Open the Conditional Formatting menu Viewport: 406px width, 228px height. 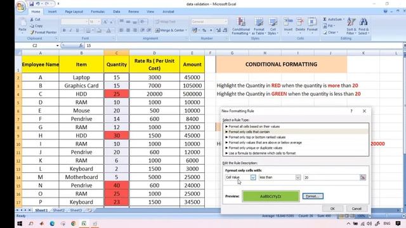(241, 26)
